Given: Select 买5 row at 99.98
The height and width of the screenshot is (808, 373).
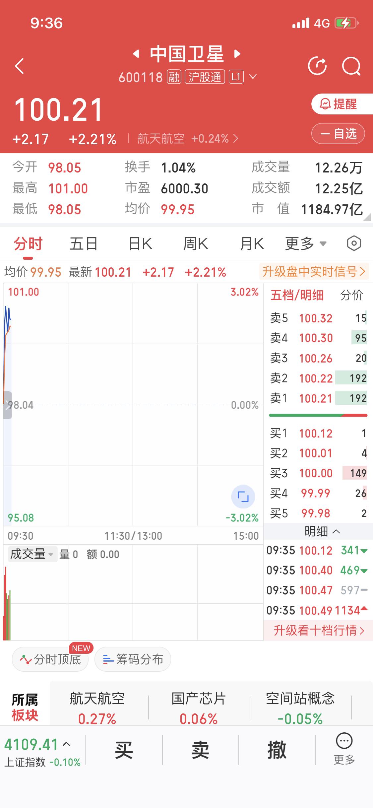Looking at the screenshot, I should point(318,513).
